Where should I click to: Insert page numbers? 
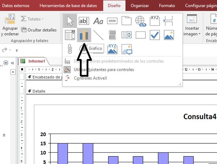tap(211, 25)
